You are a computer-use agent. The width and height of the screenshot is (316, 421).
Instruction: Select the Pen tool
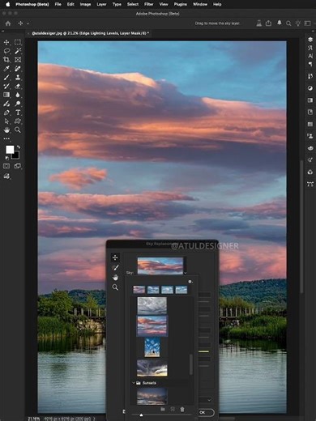click(6, 113)
